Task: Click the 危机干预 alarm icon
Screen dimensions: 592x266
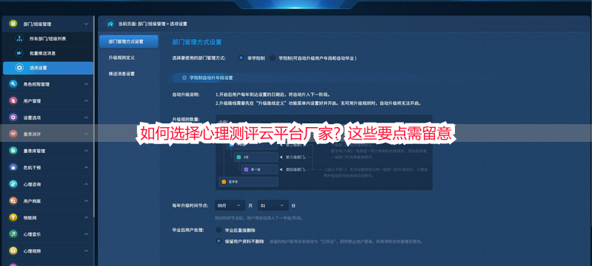Action: 13,167
